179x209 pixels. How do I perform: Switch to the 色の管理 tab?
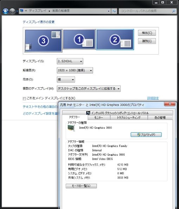[x=160, y=117]
